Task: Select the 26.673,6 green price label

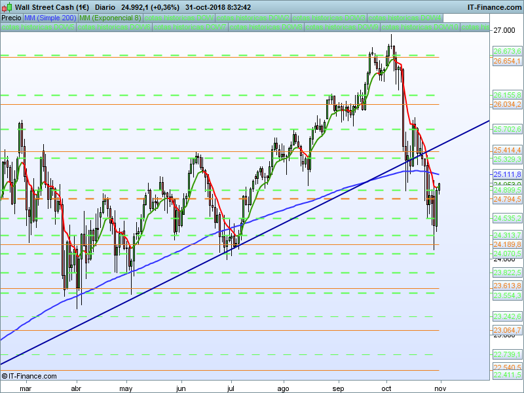Action: (x=507, y=51)
